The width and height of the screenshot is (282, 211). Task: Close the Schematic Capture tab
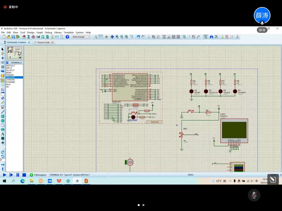click(29, 42)
